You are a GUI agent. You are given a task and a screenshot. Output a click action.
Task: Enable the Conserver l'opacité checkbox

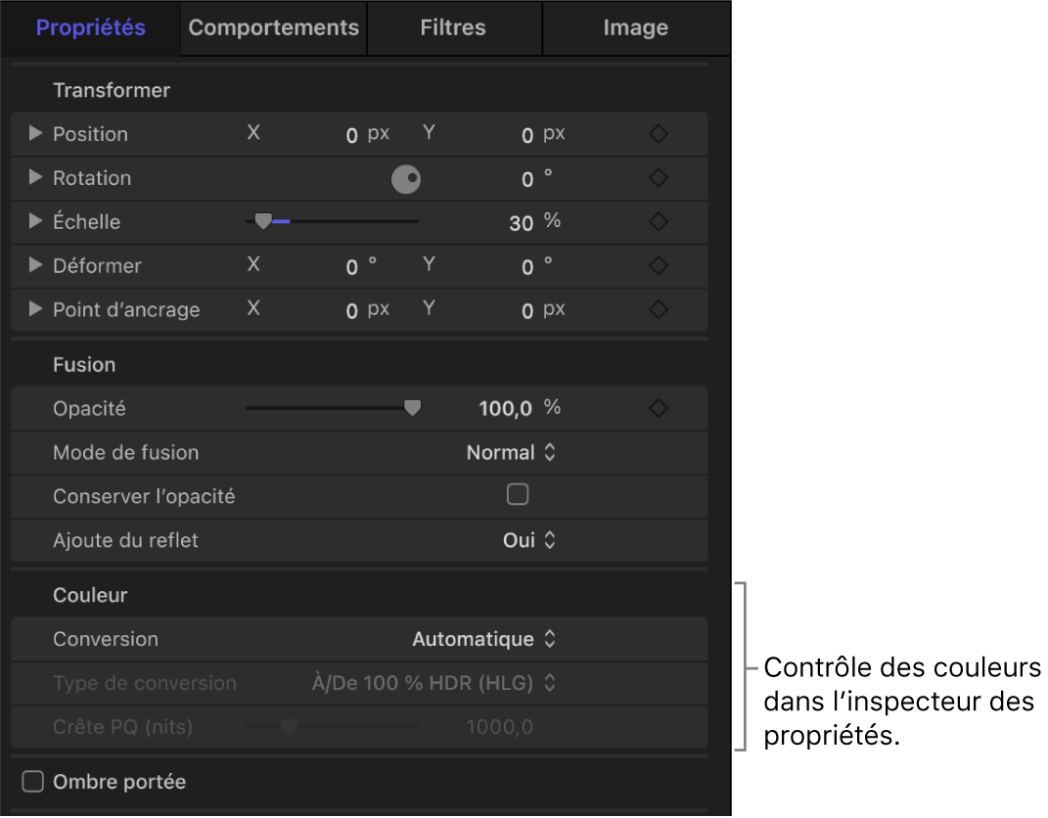pos(518,495)
